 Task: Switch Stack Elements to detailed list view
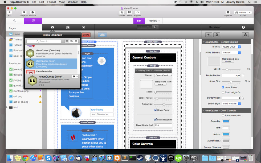[71, 41]
